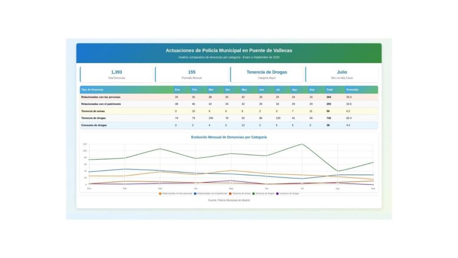Click the 'Tenencia de Drogas' Categoría Mayor card
The width and height of the screenshot is (458, 258).
point(267,74)
